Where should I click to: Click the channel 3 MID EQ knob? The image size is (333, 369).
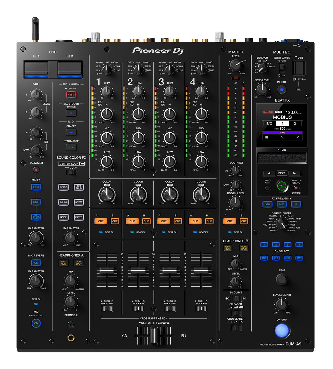point(170,138)
